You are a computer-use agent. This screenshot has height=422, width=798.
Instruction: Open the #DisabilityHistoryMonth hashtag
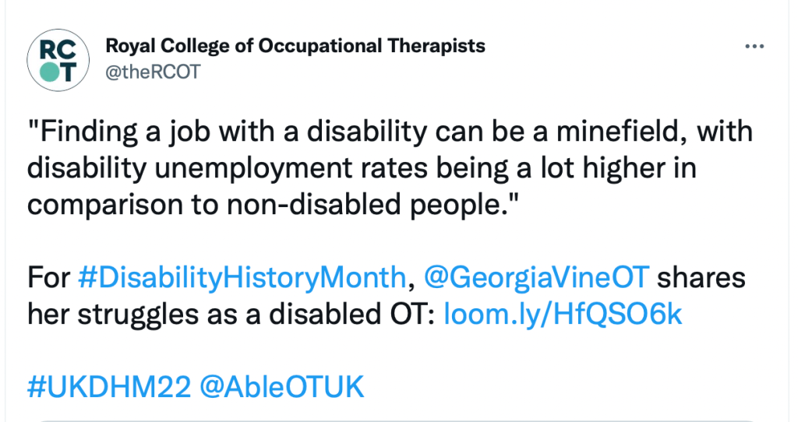(x=243, y=276)
